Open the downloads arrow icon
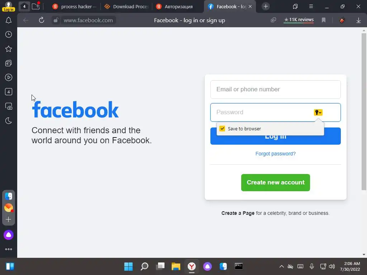Screen dimensions: 367x275 click(358, 20)
